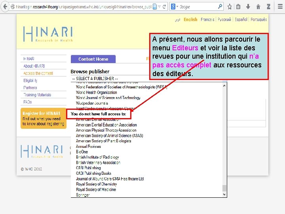Choose World Federation of Societies of Anaesthesiologists
The image size is (285, 214).
(122, 87)
